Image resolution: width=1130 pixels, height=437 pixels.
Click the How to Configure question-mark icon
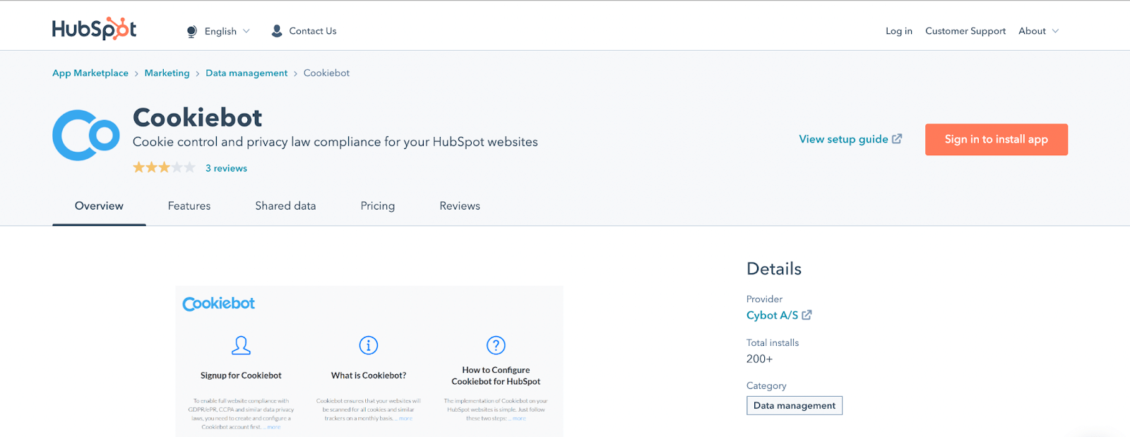tap(496, 345)
